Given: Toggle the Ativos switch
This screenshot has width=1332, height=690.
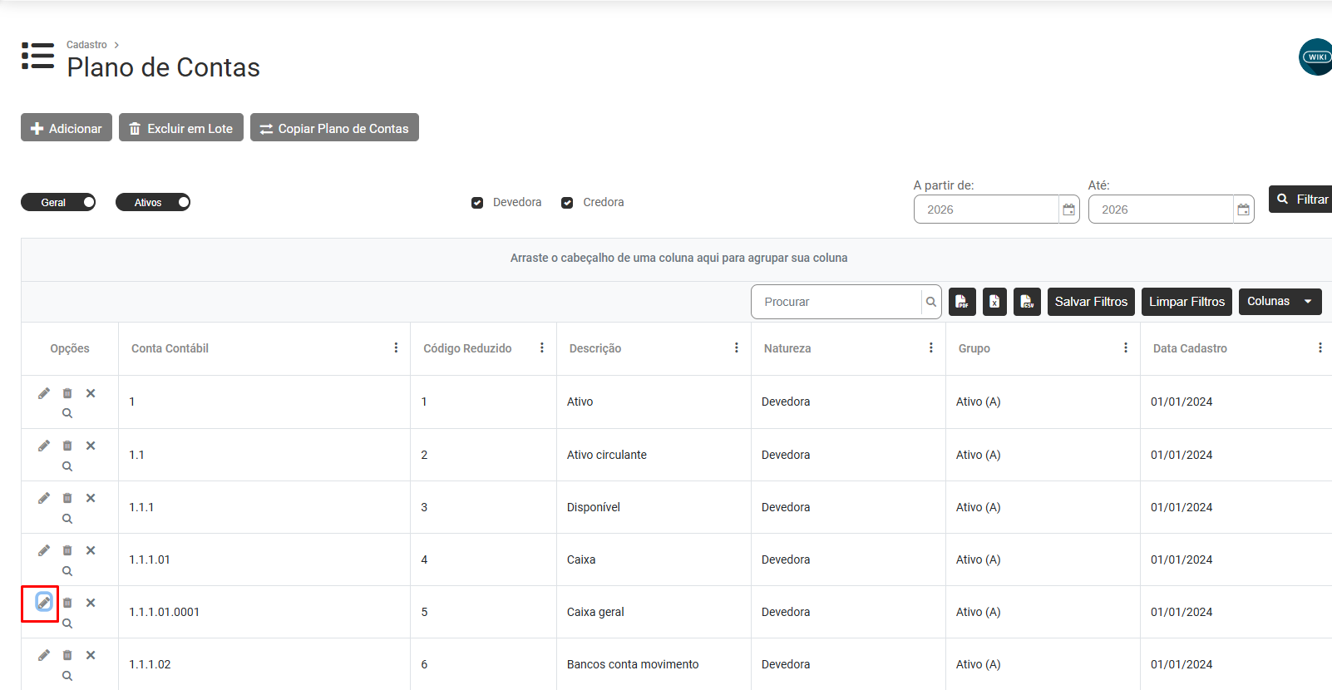Looking at the screenshot, I should [153, 202].
